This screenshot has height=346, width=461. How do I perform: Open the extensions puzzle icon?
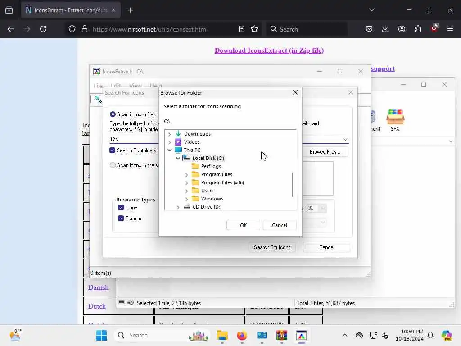418,29
